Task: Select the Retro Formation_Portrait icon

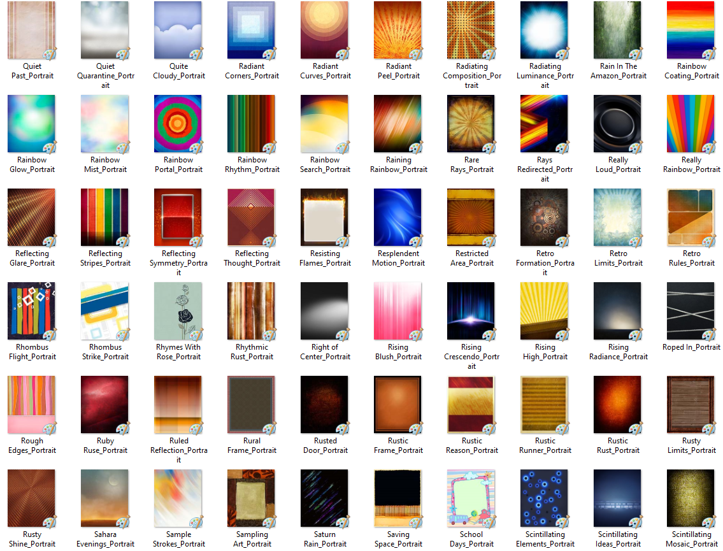Action: 545,217
